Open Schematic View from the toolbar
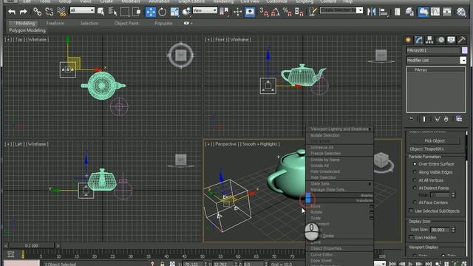The width and height of the screenshot is (473, 266). (447, 12)
